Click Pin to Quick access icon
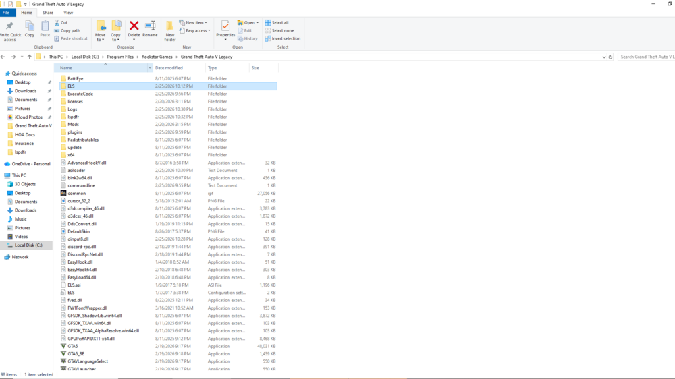Image resolution: width=675 pixels, height=379 pixels. pos(9,26)
